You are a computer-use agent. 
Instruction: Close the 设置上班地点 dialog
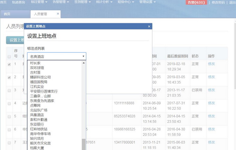[149, 26]
